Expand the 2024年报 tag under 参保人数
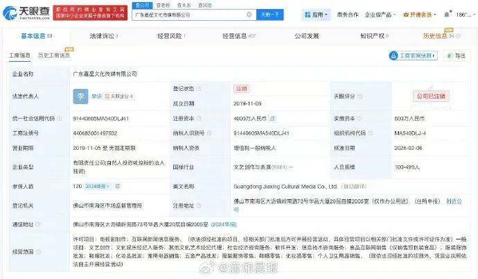This screenshot has height=279, width=478. (x=97, y=186)
